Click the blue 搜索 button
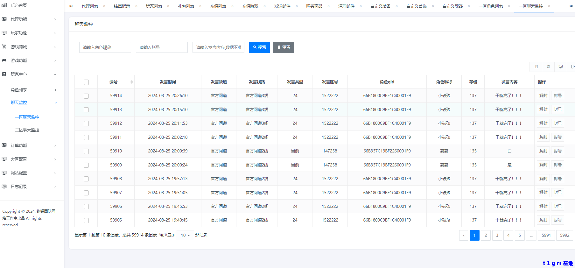 point(259,47)
